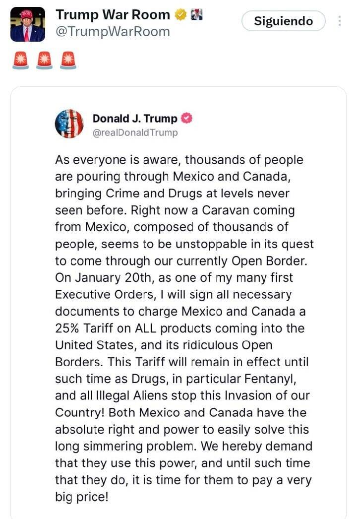Open the @realDonaldTrump handle
The height and width of the screenshot is (519, 357).
click(135, 132)
